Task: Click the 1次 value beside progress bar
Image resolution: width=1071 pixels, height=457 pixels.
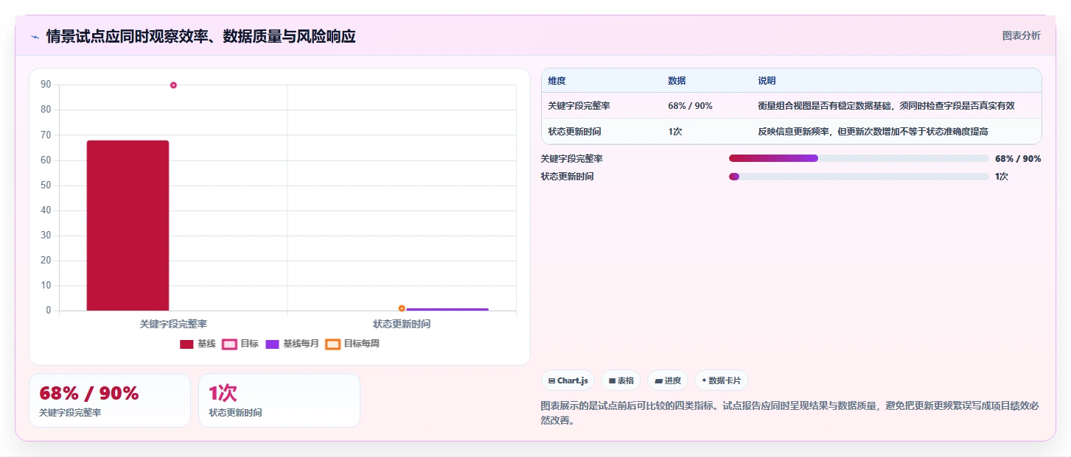Action: pos(1002,177)
